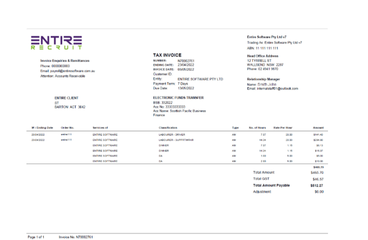368x240 pixels.
Task: Click the Total Amount Payable label
Action: 272,185
